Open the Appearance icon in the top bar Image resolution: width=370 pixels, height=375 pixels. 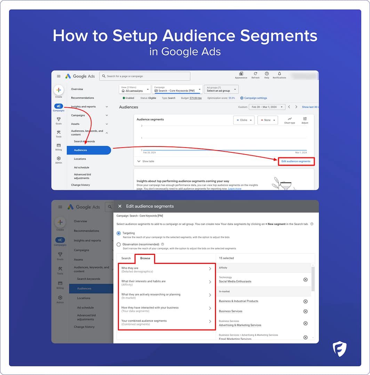click(241, 74)
